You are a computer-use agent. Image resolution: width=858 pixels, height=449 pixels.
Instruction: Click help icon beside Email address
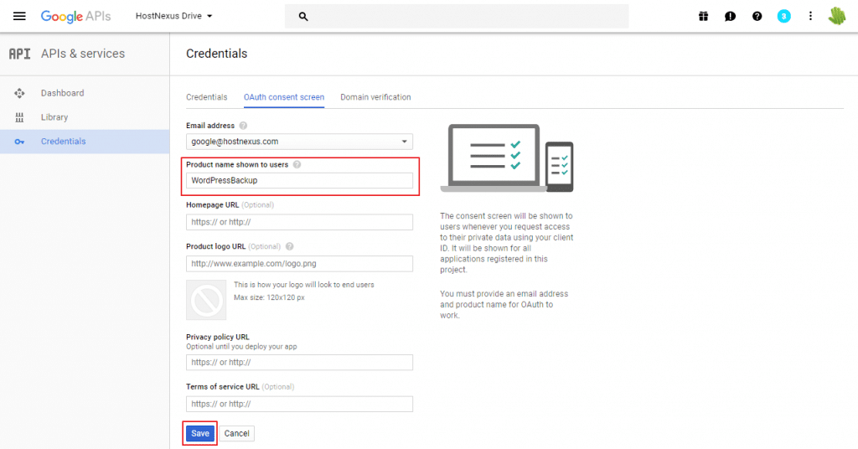pos(243,126)
